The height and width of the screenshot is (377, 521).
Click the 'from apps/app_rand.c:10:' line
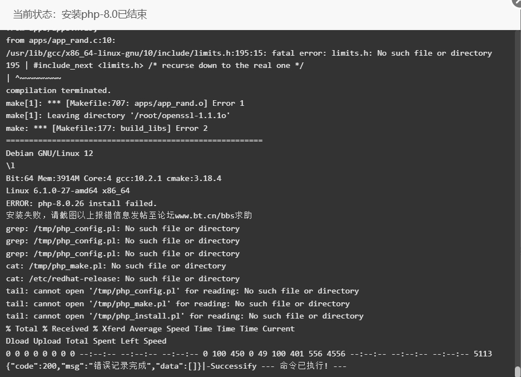pos(61,41)
